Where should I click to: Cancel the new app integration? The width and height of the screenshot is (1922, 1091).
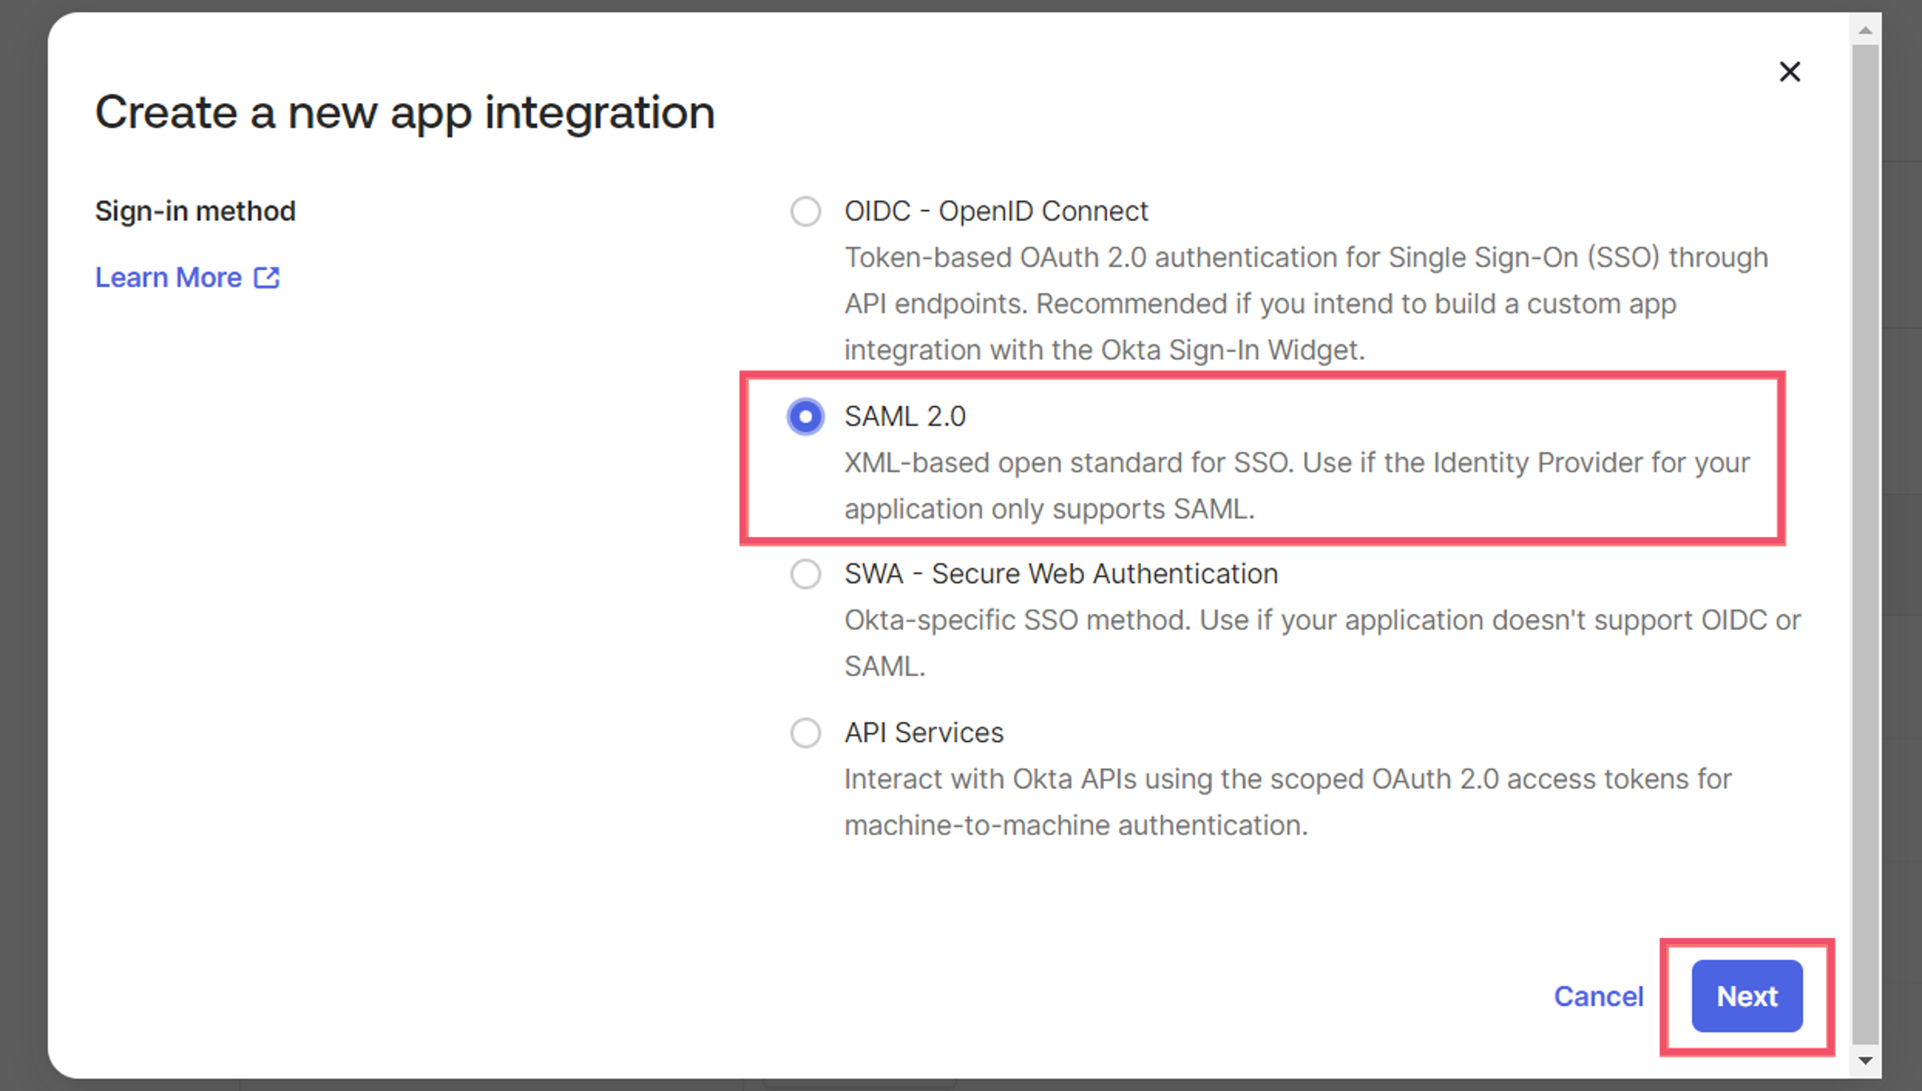pyautogui.click(x=1598, y=997)
